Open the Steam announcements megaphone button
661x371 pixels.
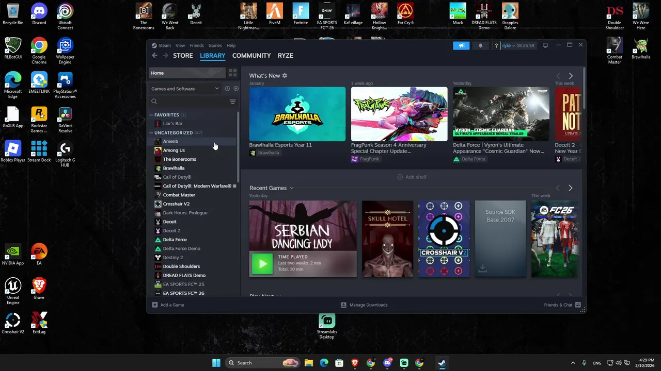coord(461,45)
